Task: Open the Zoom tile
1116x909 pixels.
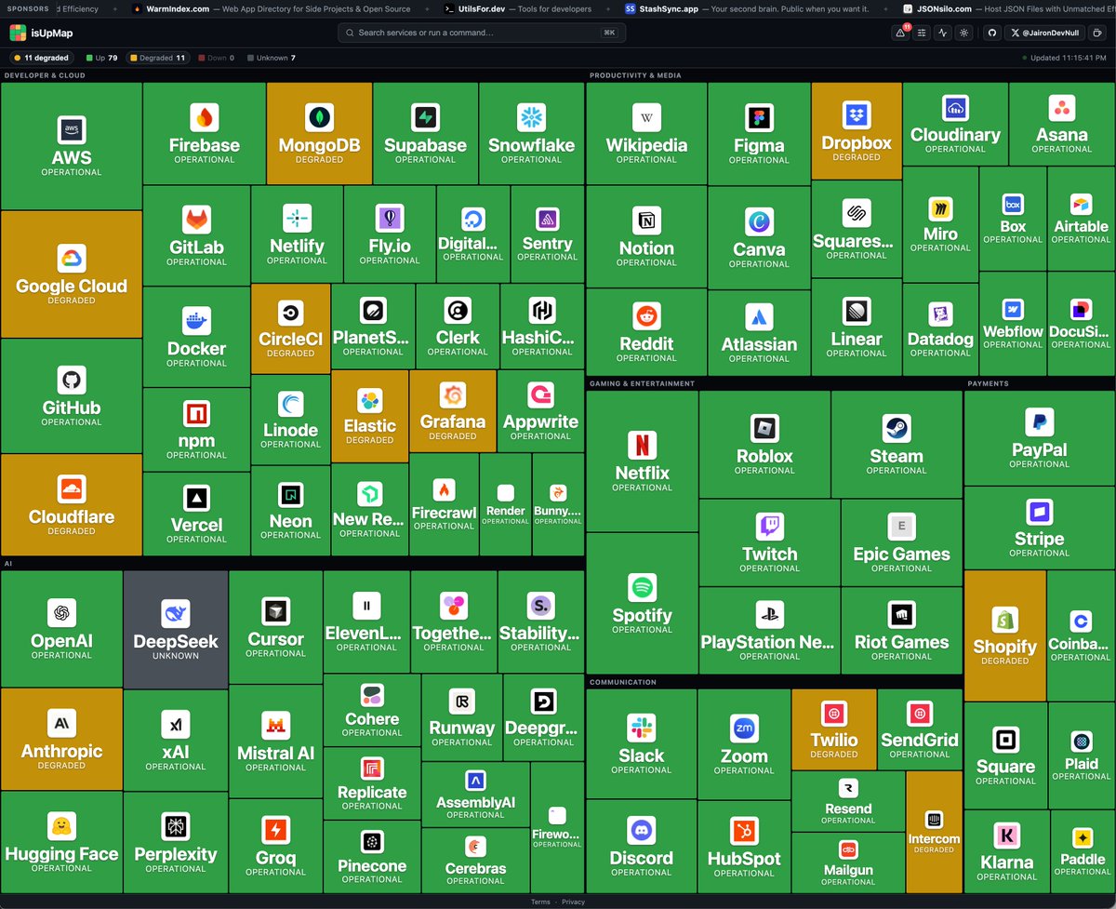Action: 744,743
